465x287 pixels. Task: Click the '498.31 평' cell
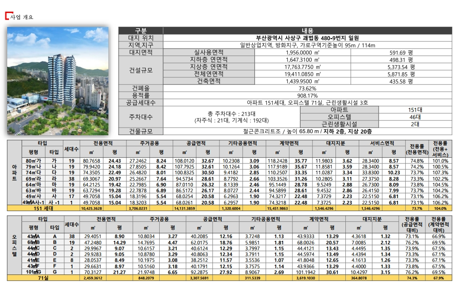pos(401,60)
